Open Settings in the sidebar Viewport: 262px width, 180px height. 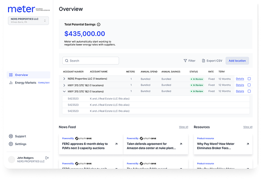(18, 144)
